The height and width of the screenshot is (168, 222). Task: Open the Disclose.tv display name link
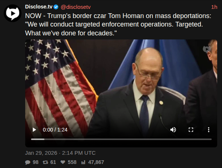(x=38, y=7)
